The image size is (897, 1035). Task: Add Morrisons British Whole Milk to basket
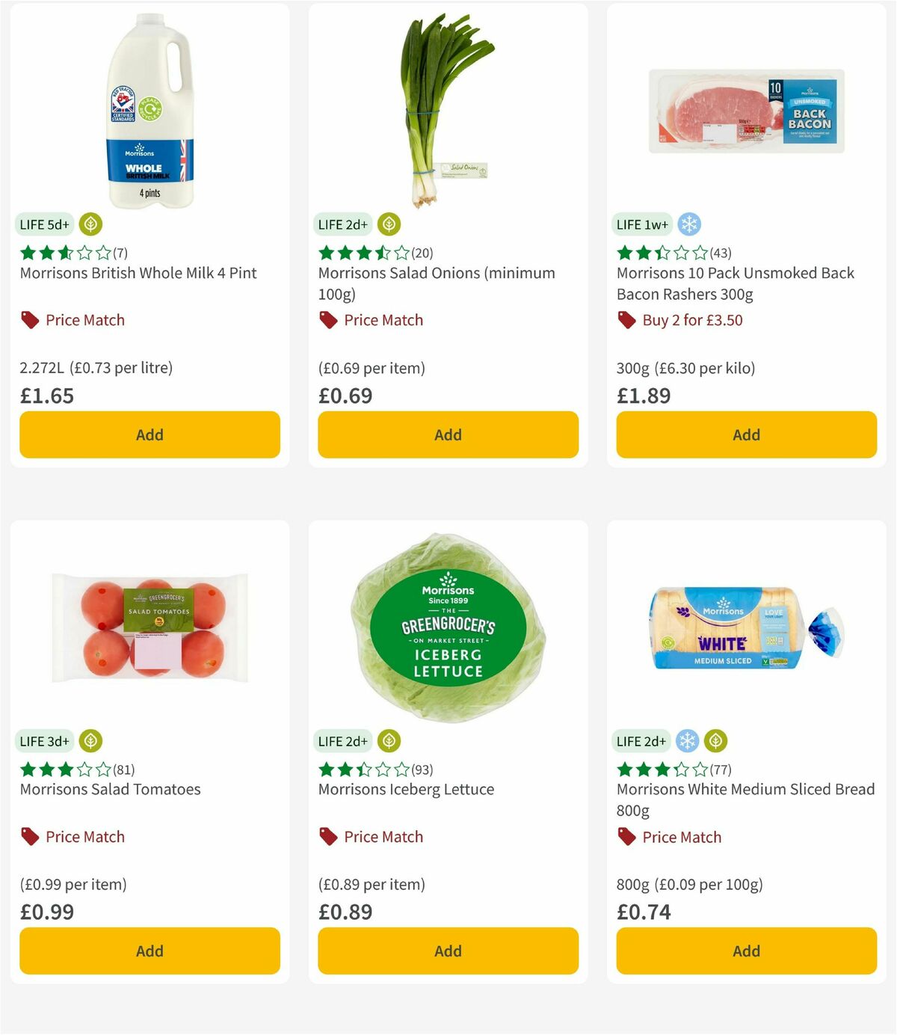tap(149, 434)
